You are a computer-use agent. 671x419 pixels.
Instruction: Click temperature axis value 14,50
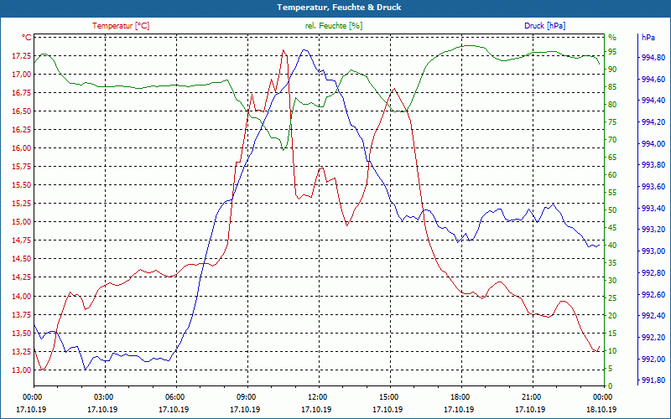click(x=23, y=259)
